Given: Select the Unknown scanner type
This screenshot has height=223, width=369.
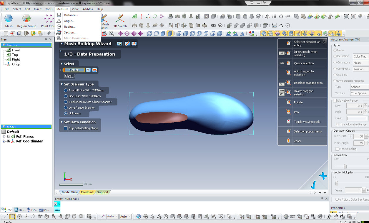Looking at the screenshot, I should tap(66, 113).
